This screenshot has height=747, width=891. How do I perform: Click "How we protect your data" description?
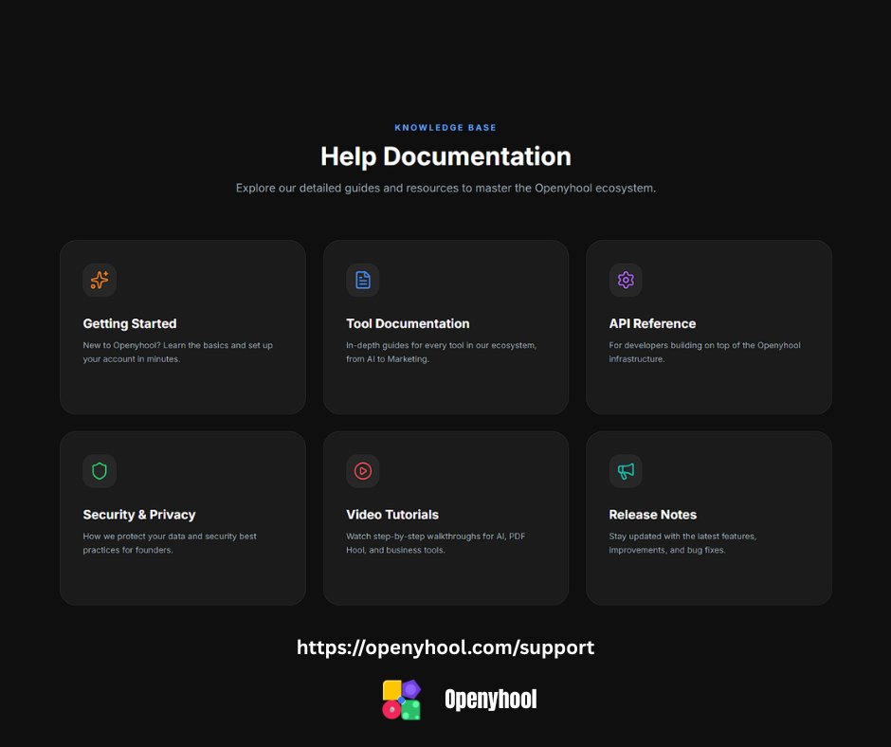pyautogui.click(x=170, y=543)
